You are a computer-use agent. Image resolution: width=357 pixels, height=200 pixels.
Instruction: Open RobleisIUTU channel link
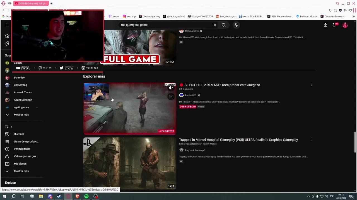pyautogui.click(x=191, y=95)
